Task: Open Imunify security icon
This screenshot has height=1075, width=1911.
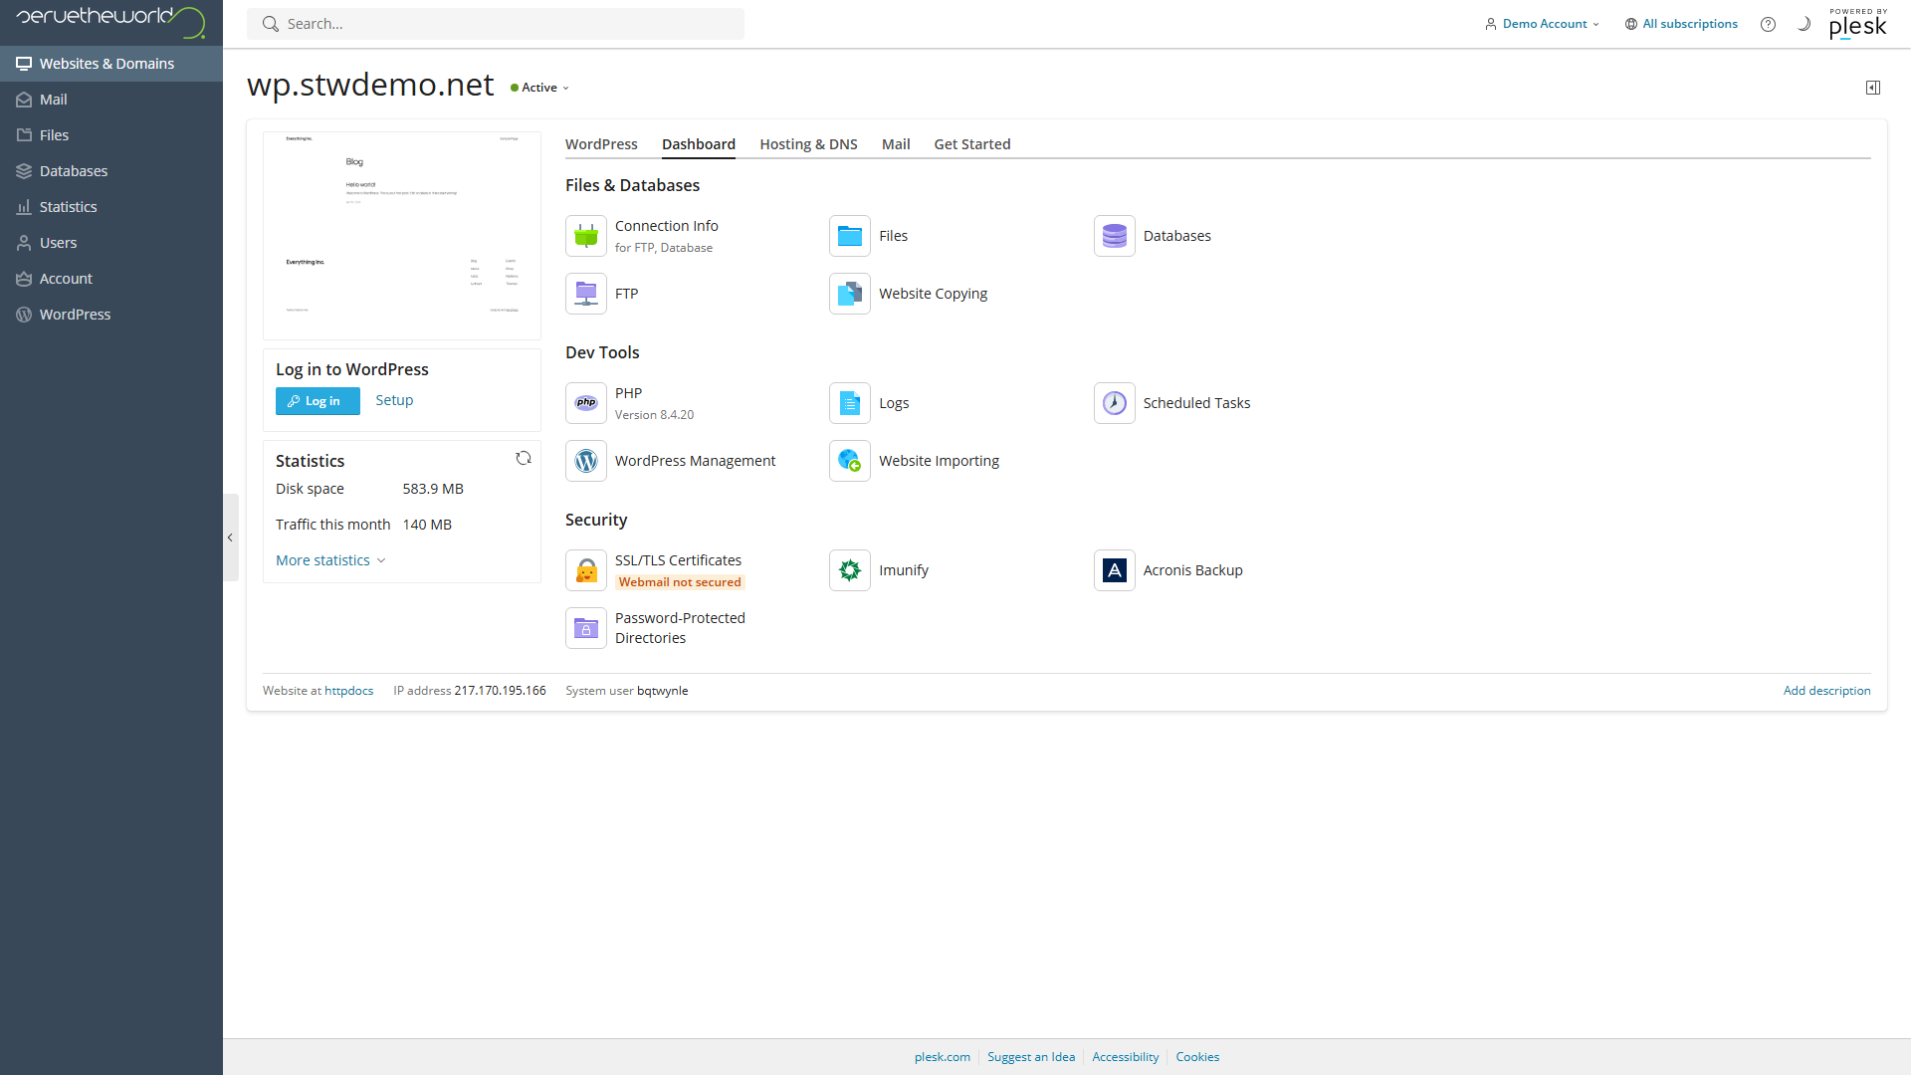Action: point(850,570)
